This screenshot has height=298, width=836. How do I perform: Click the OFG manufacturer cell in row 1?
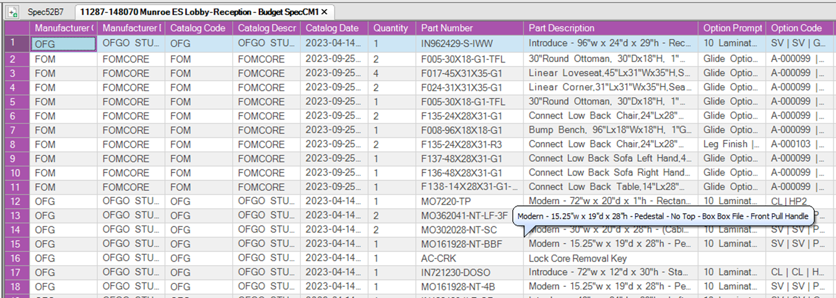coord(63,44)
